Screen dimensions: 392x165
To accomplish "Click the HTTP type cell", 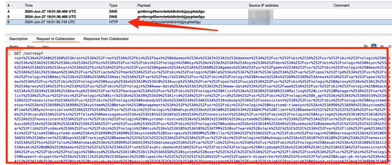I will click(x=113, y=22).
